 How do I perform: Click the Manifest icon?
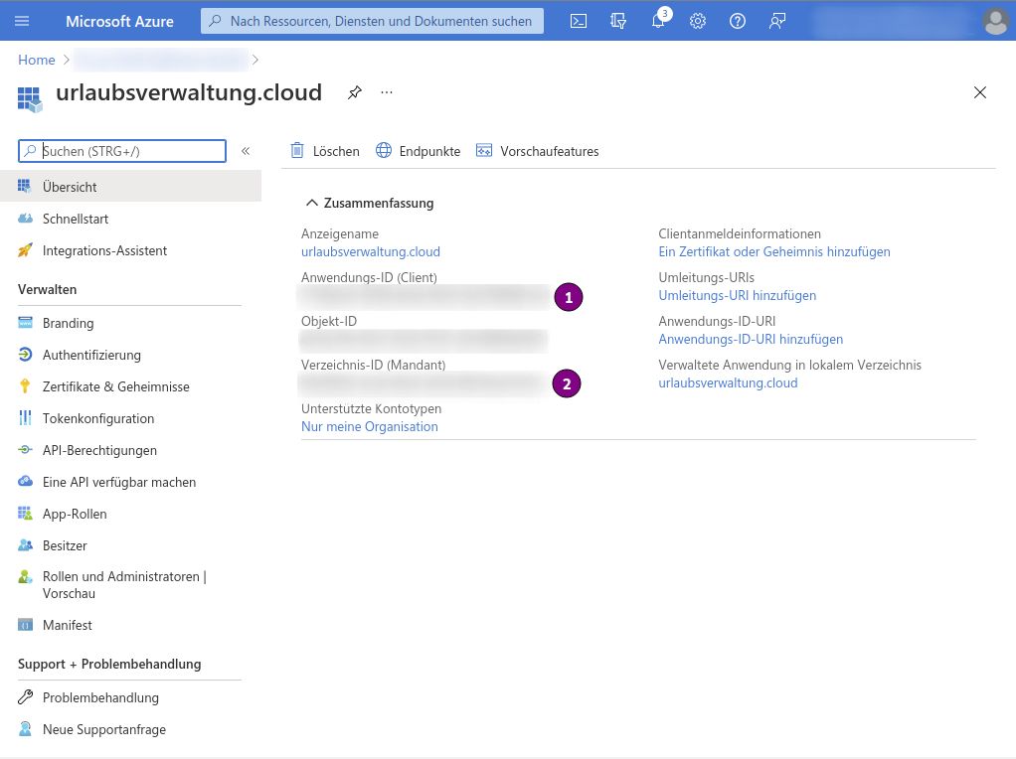coord(25,625)
